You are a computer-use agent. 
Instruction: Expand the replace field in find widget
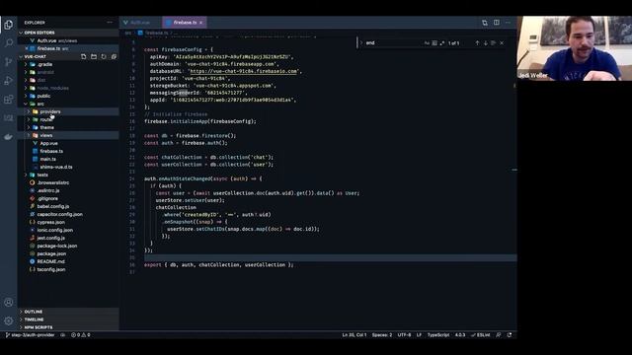pos(361,43)
